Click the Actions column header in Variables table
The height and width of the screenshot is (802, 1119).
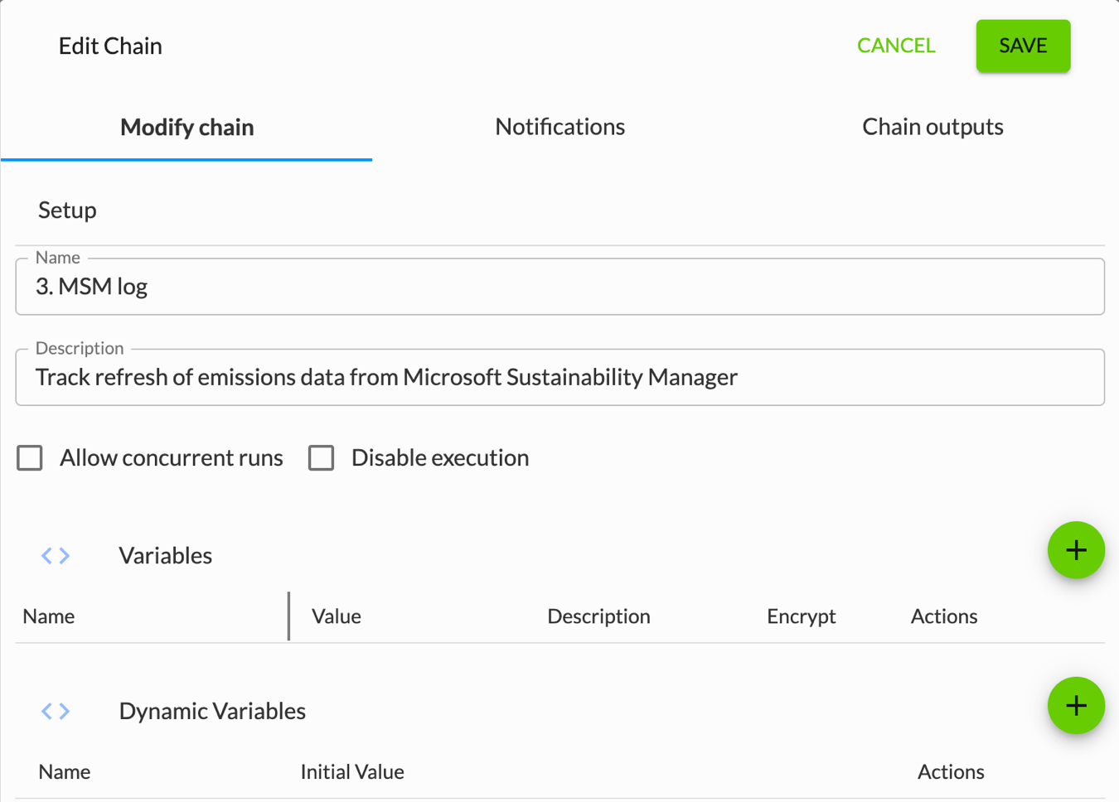(x=943, y=616)
